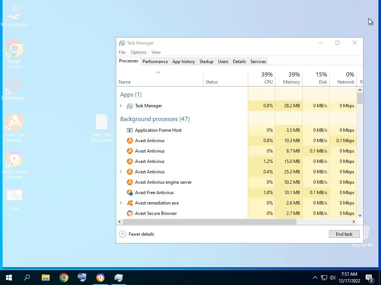Expand the Avast Antivirus 25.2 MB process

click(x=121, y=171)
